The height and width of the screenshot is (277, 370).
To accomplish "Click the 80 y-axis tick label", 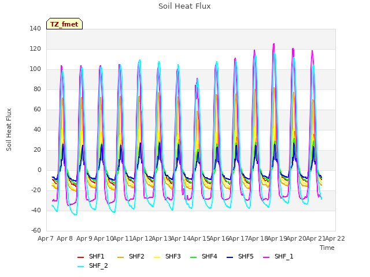I will [x=37, y=89].
